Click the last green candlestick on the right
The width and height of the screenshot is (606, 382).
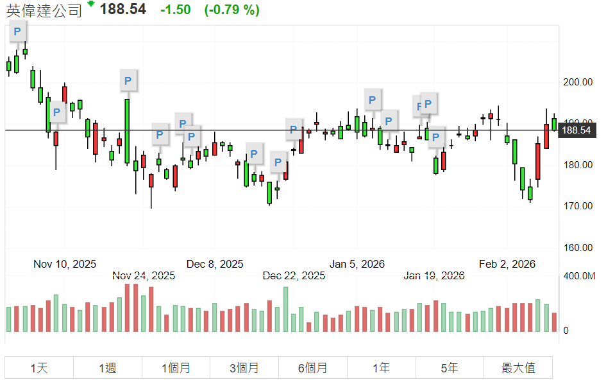[x=554, y=124]
